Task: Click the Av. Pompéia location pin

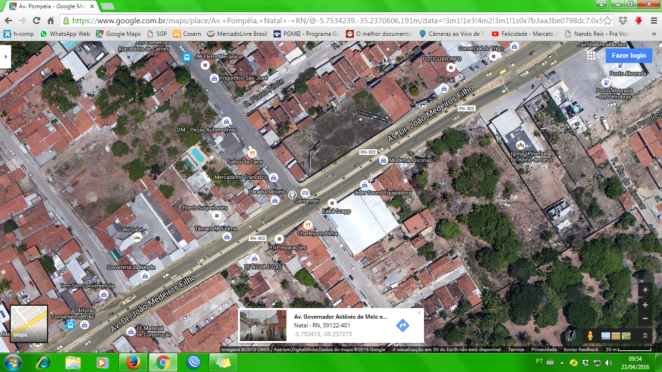Action: point(292,195)
